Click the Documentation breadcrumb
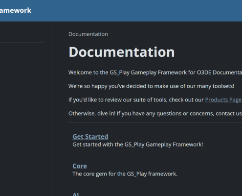 click(x=88, y=34)
